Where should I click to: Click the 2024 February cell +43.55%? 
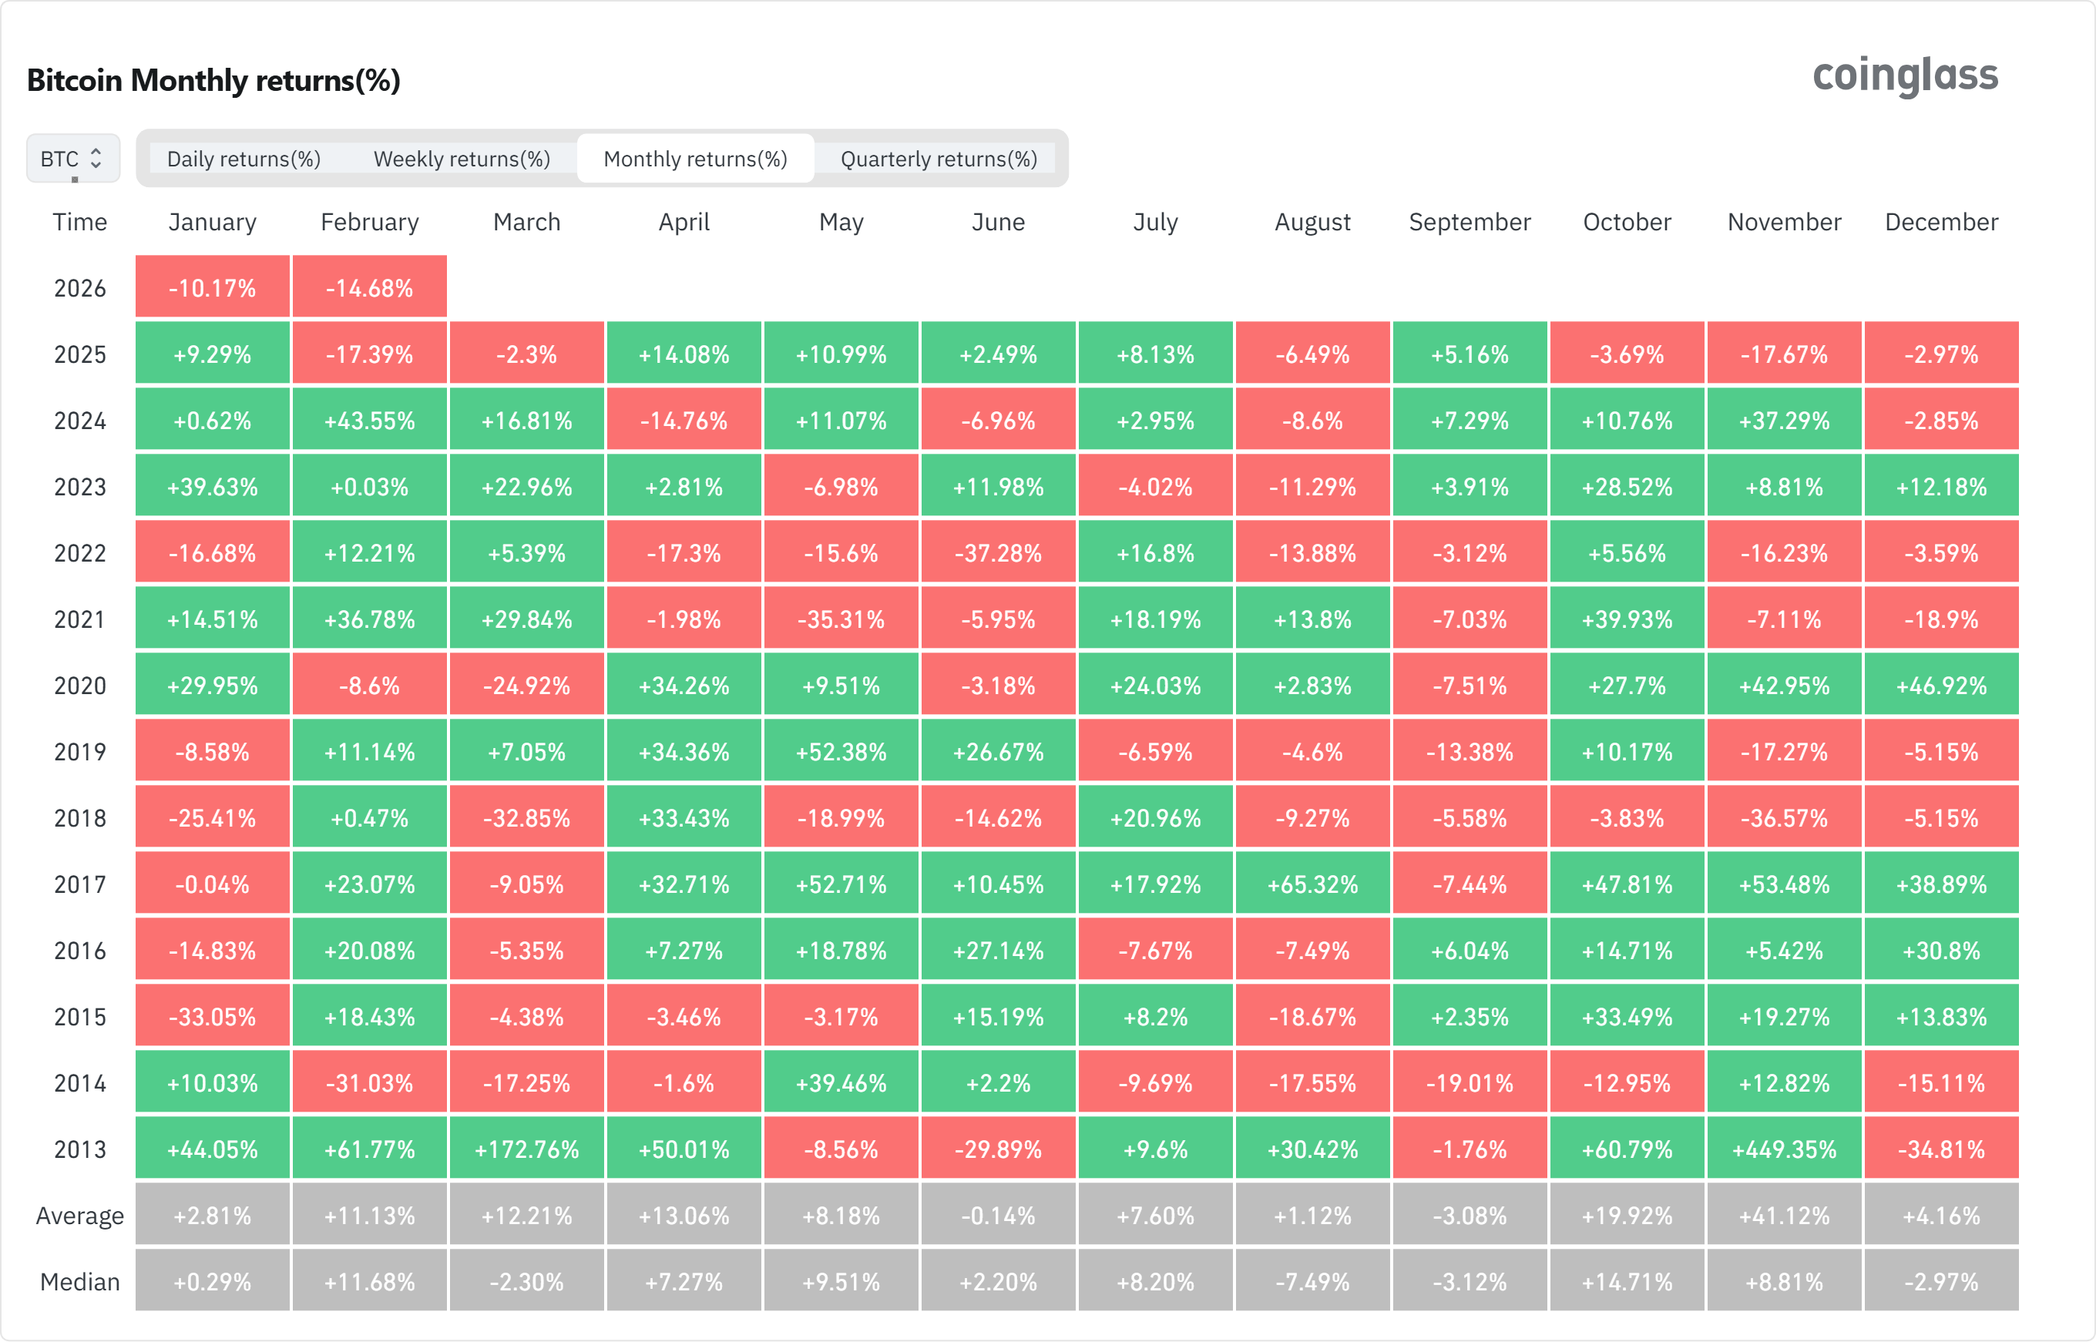tap(370, 421)
